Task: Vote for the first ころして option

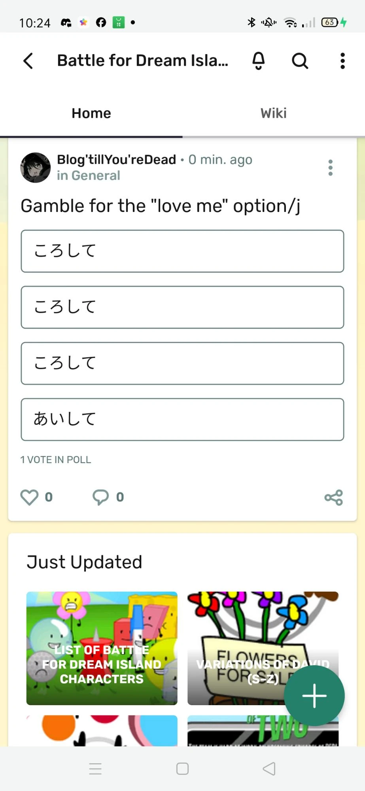Action: coord(182,251)
